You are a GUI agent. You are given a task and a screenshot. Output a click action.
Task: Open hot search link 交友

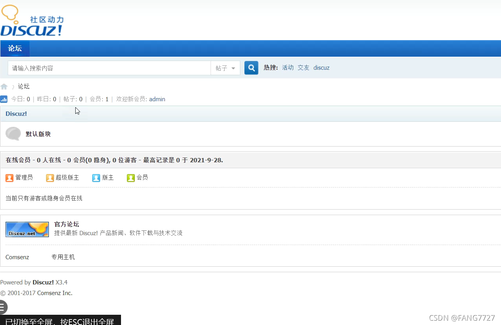point(304,68)
